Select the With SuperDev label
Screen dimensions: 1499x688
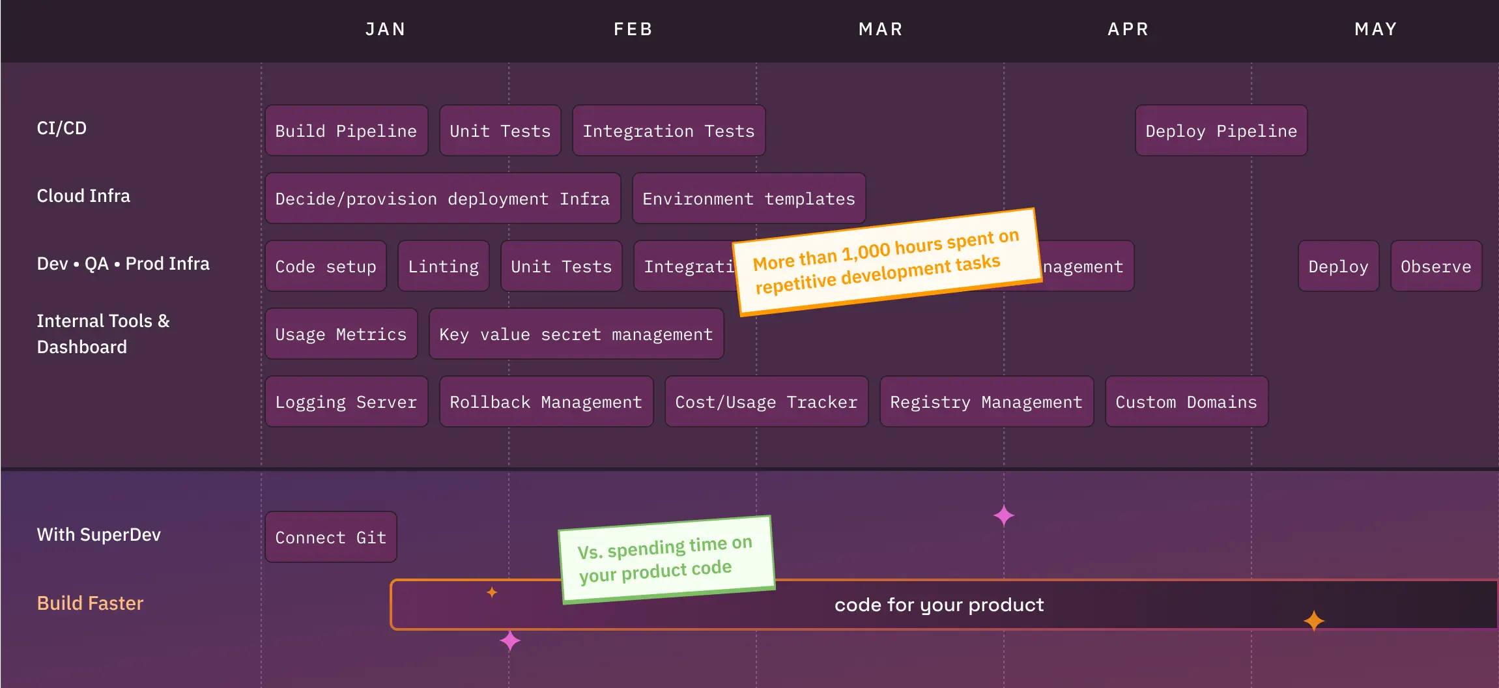pos(98,535)
